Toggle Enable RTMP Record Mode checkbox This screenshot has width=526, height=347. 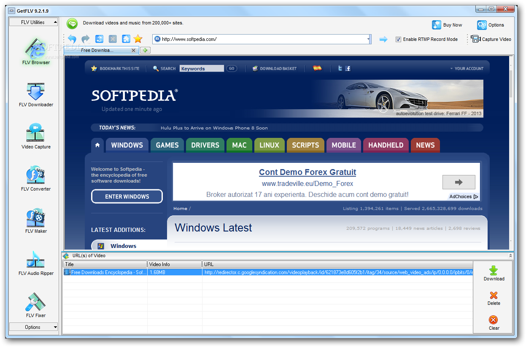coord(398,39)
